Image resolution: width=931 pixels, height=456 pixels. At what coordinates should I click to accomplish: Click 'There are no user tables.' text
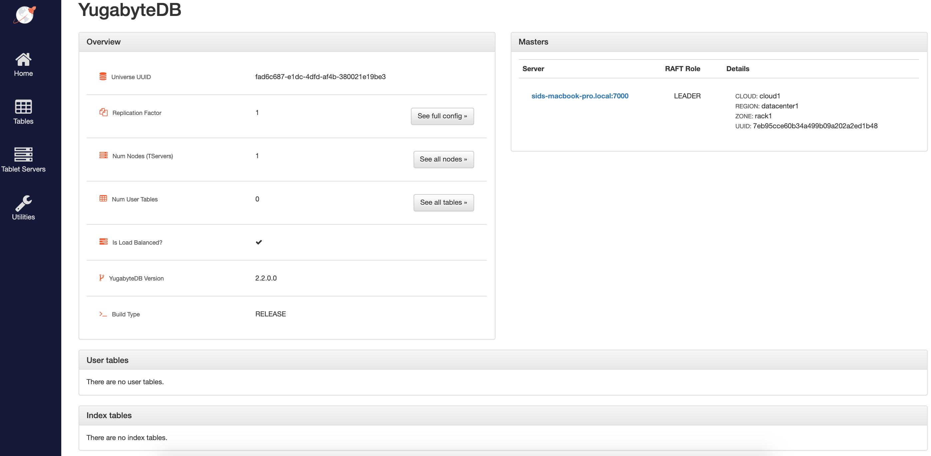[x=125, y=382]
